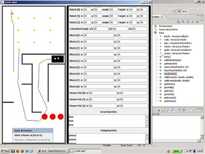Screen dimensions: 205x154
Task: Switch to the Java perspective button
Action: tap(182, 11)
